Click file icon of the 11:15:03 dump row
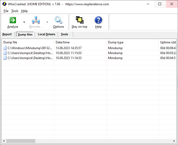The image size is (178, 145). pos(5,53)
